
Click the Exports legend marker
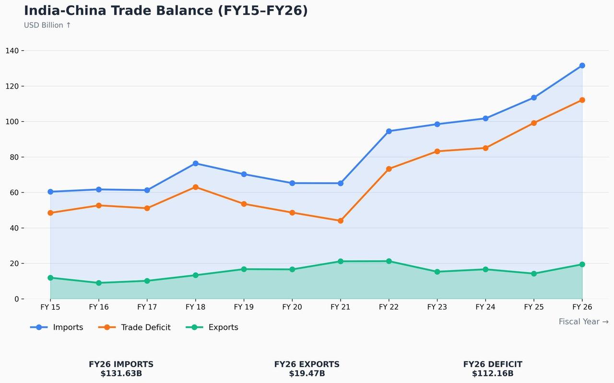194,327
